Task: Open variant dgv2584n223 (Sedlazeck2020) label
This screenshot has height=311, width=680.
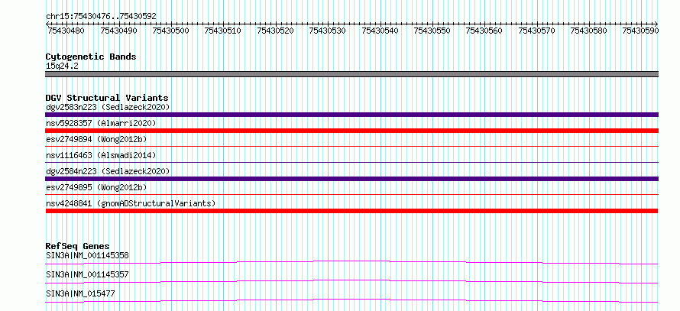Action: pos(108,171)
